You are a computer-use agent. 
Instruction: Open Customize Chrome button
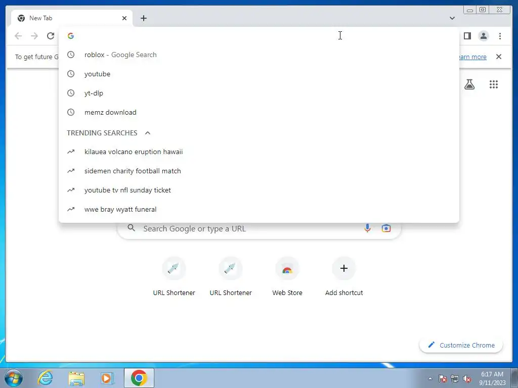[461, 345]
